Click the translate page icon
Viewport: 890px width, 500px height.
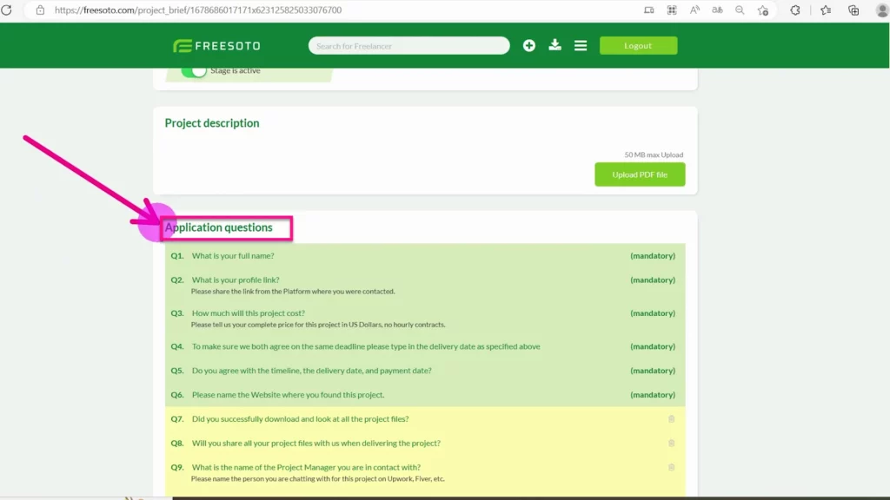[717, 10]
